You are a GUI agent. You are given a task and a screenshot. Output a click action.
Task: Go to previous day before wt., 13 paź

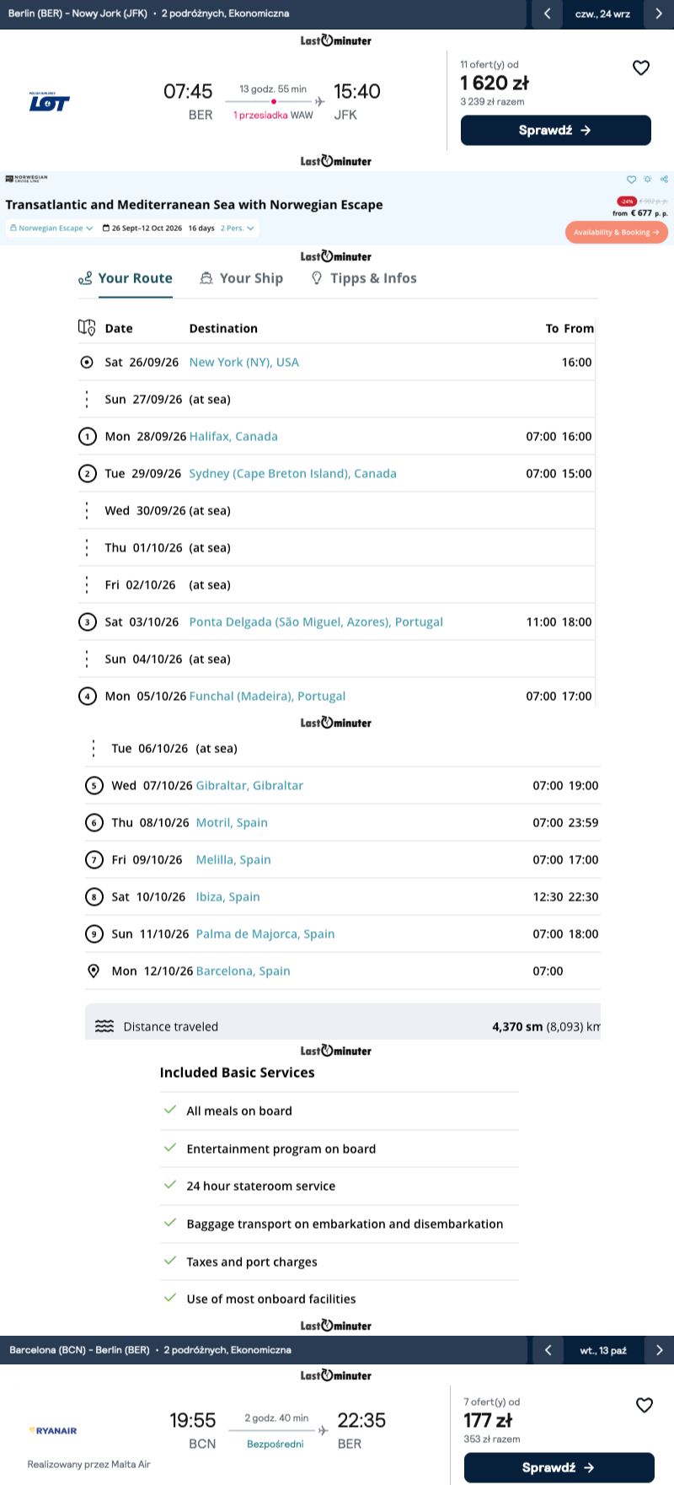[548, 1350]
